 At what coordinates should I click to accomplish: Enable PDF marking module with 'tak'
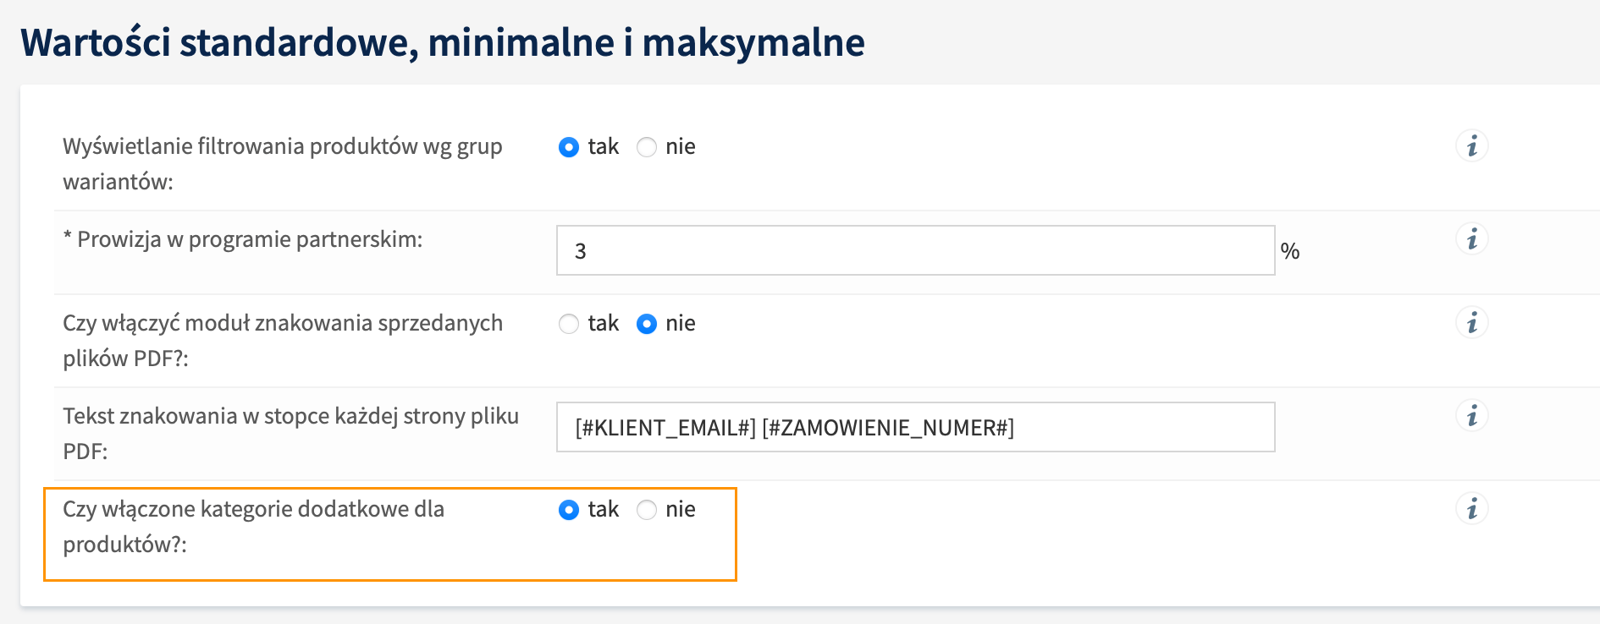coord(569,324)
